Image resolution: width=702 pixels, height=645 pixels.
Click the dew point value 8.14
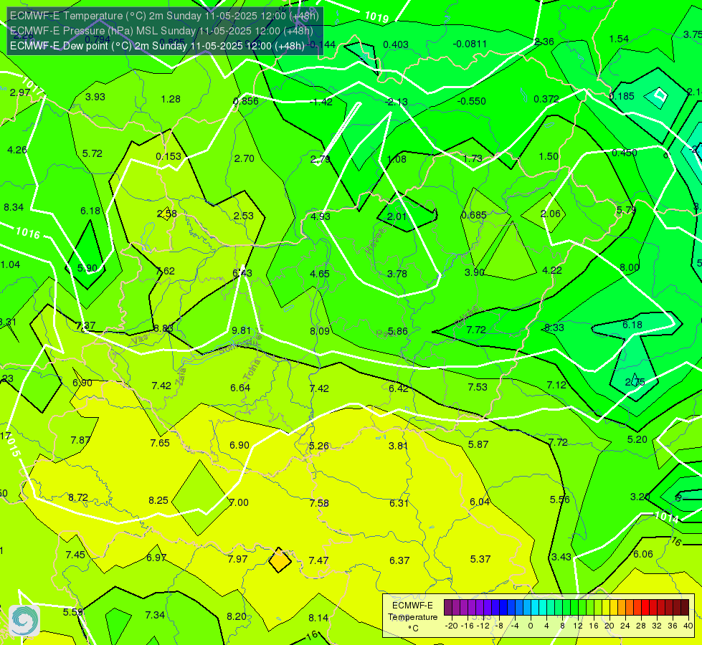click(x=318, y=618)
